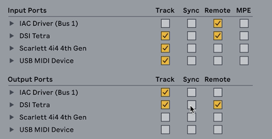
Task: Enable Sync for DSI Tetra output
Action: 192,105
